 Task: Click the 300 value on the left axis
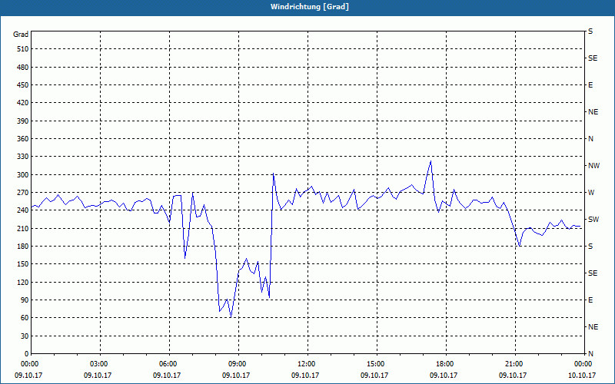pos(23,175)
